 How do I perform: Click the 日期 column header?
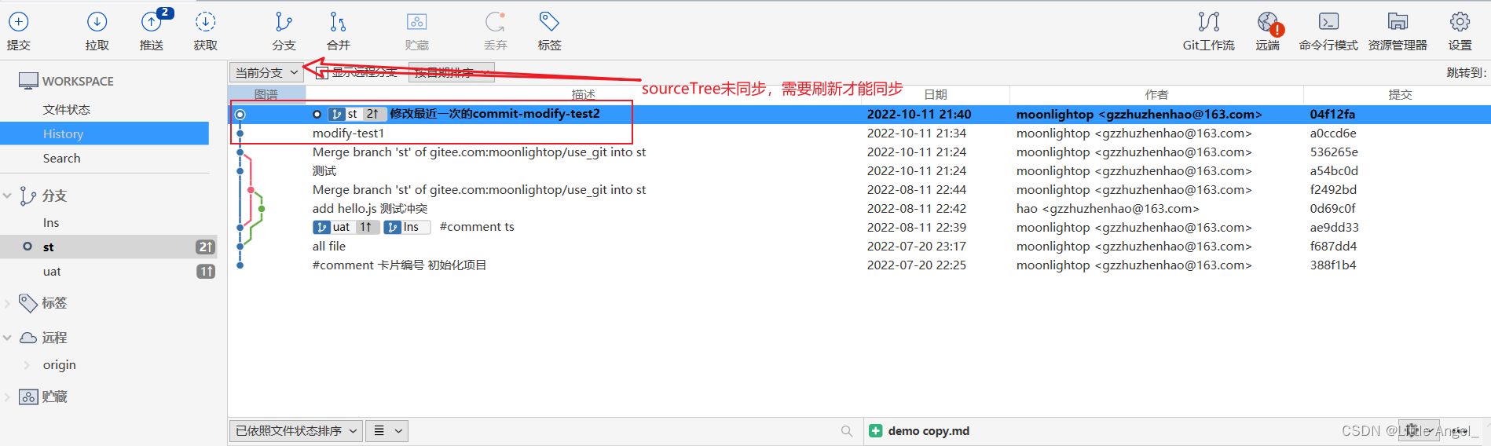935,95
